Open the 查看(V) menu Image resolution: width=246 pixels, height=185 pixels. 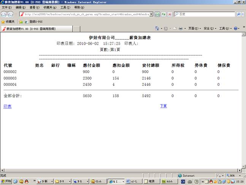click(x=35, y=7)
